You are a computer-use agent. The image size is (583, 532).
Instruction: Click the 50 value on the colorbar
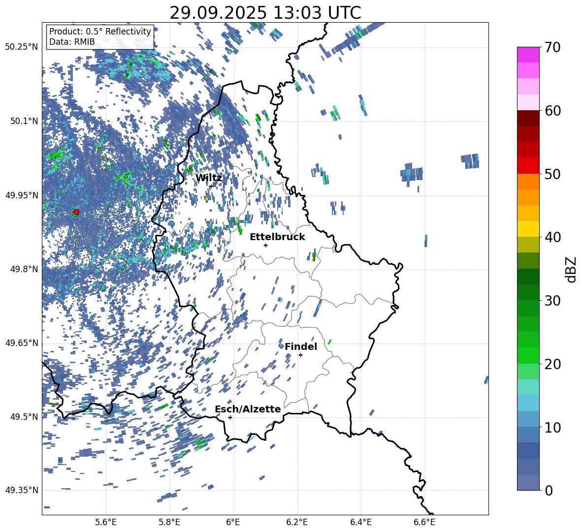point(552,174)
